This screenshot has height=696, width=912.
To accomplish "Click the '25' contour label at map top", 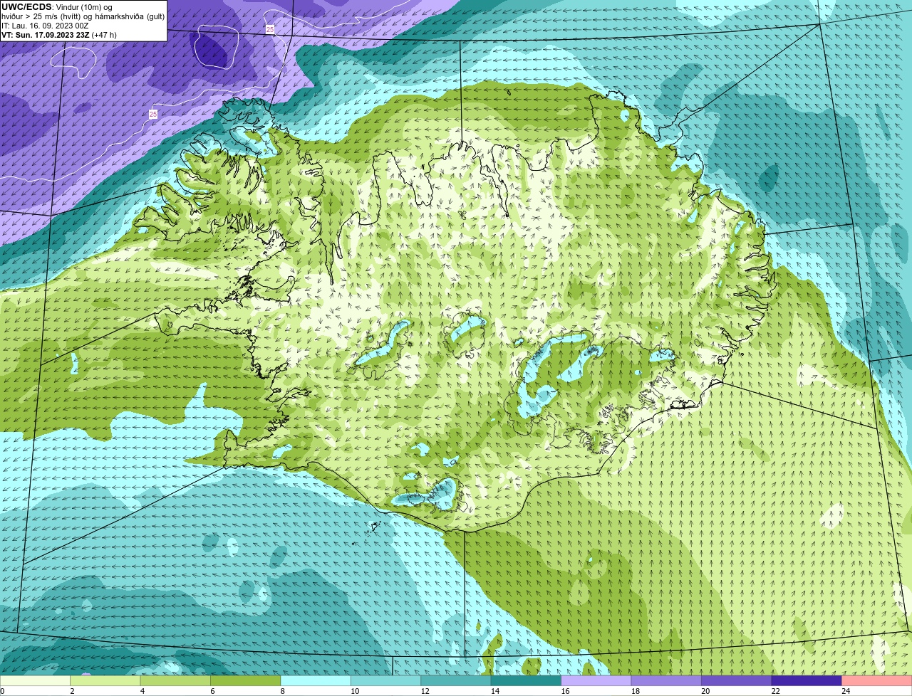I will click(269, 29).
